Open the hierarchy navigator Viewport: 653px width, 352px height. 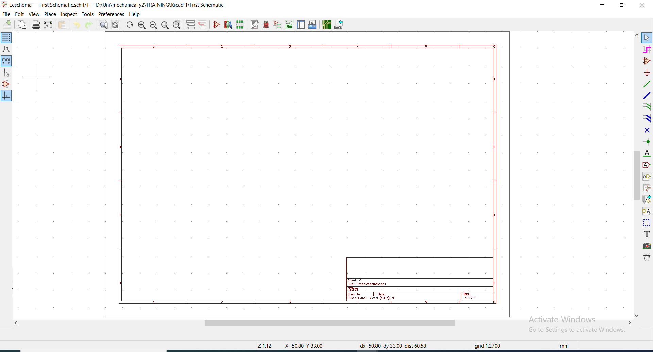(190, 24)
